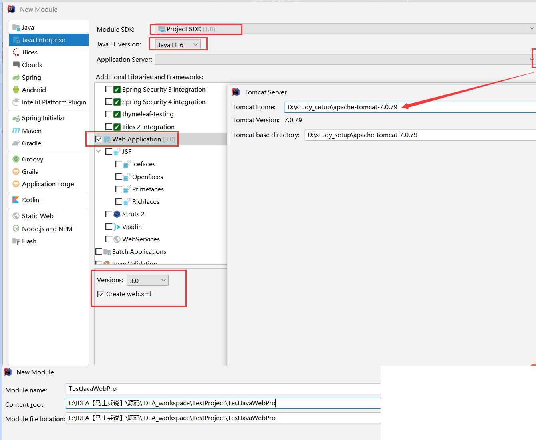The width and height of the screenshot is (536, 440).
Task: Click the WebServices globe icon
Action: 117,239
